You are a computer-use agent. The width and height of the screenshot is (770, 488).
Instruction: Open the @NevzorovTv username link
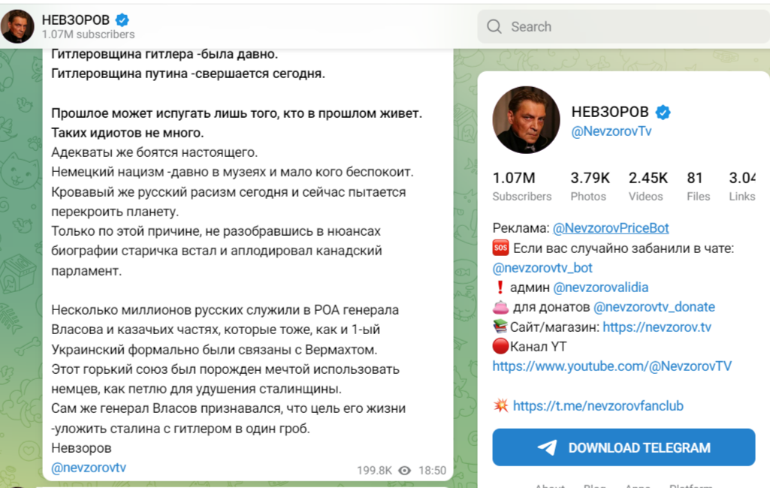tap(611, 131)
